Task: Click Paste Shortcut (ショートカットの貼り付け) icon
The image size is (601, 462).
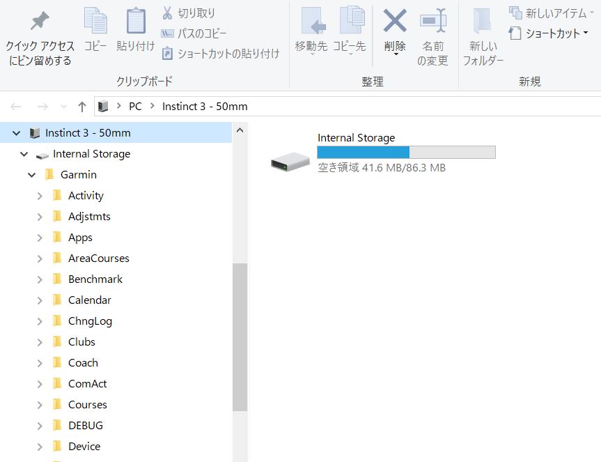Action: click(167, 53)
